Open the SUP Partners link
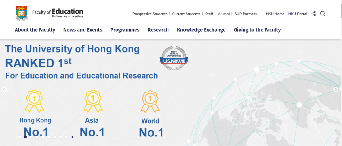This screenshot has height=146, width=342. (x=246, y=14)
